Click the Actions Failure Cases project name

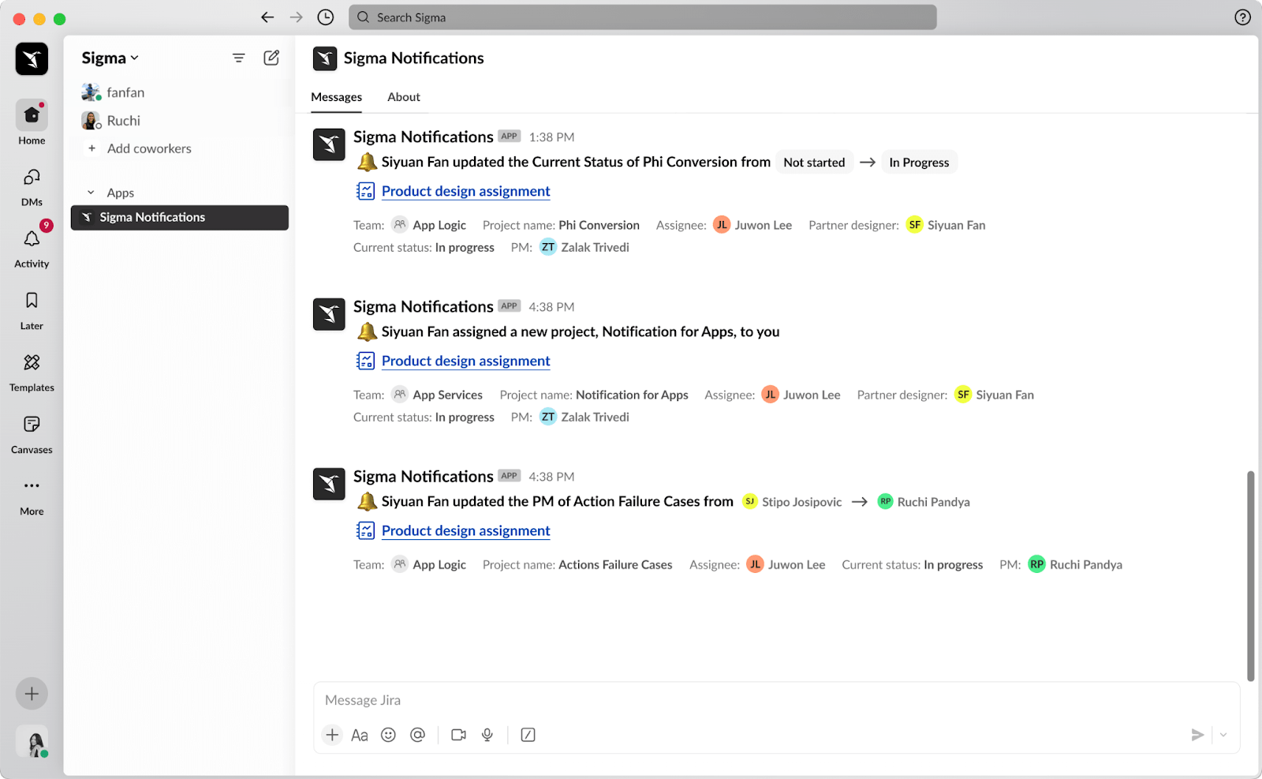[x=615, y=564]
